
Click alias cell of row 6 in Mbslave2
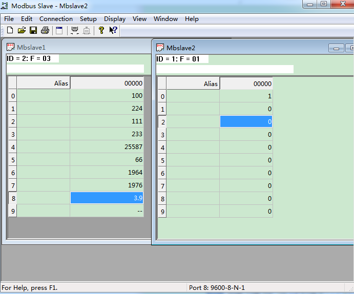pyautogui.click(x=193, y=173)
